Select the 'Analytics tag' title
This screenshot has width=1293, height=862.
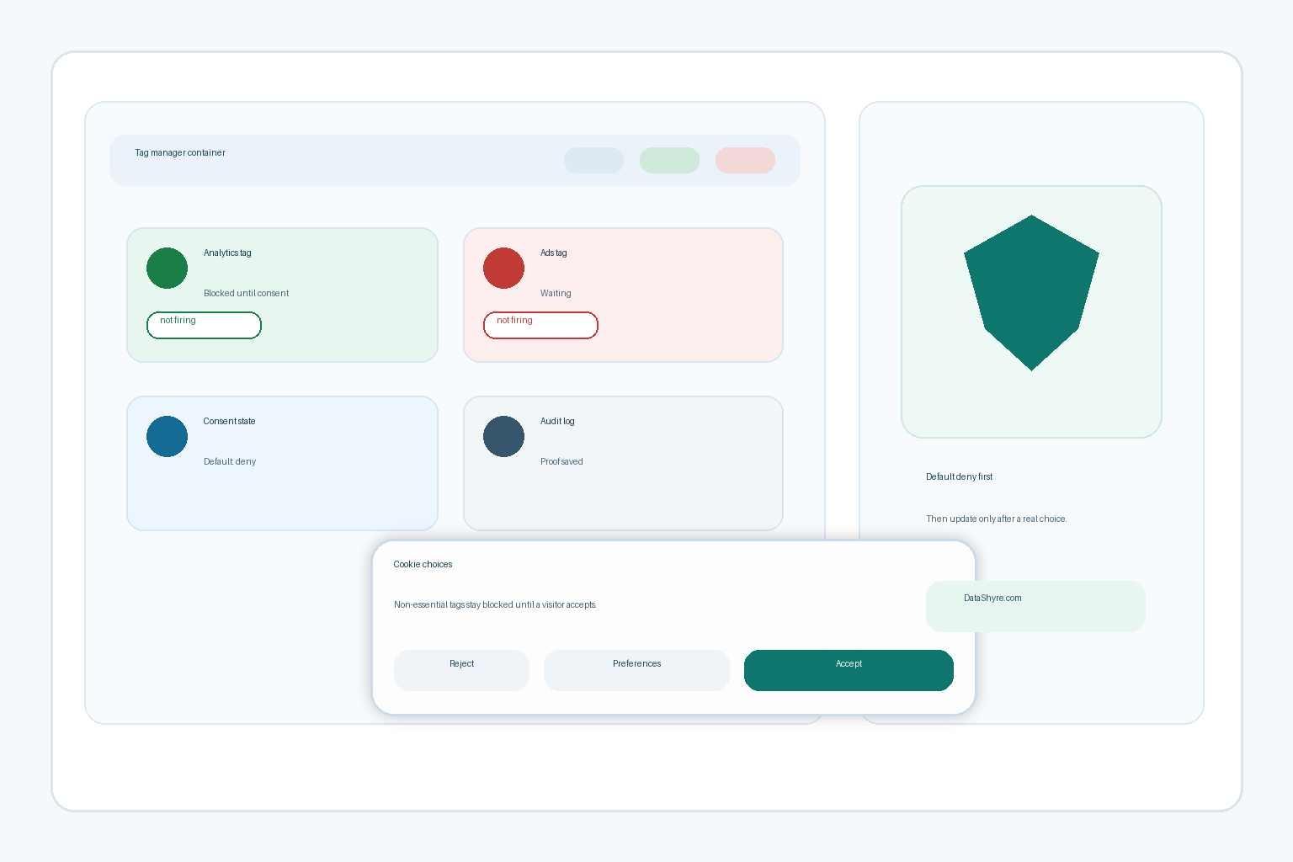tap(227, 253)
